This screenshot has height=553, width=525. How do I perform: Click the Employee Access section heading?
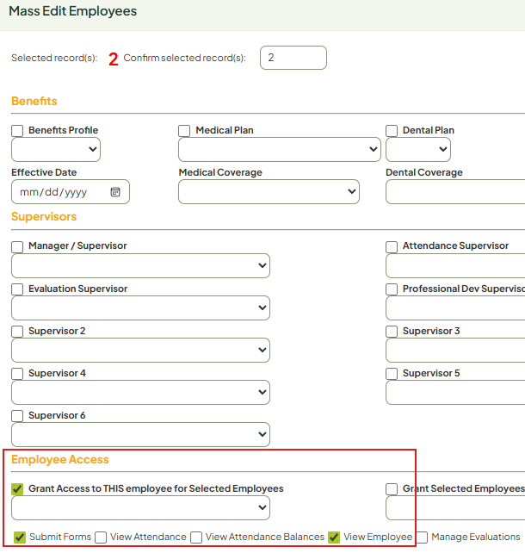tap(60, 459)
